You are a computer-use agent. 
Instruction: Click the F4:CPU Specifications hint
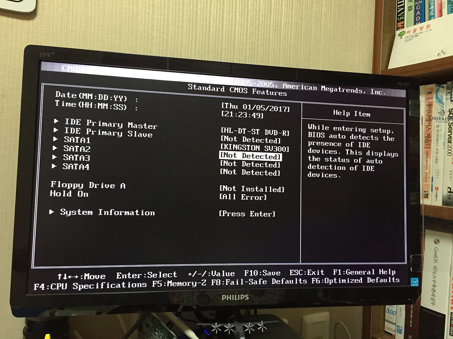[90, 286]
